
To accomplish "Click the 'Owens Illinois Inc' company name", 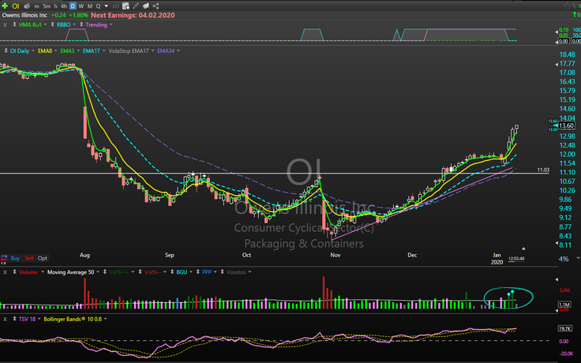I will pos(24,15).
